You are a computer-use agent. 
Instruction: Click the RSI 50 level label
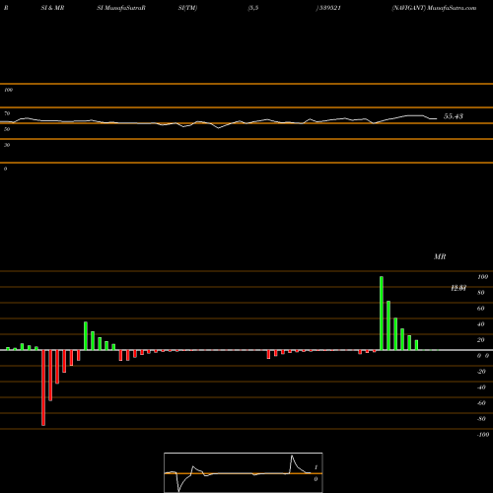click(x=7, y=129)
